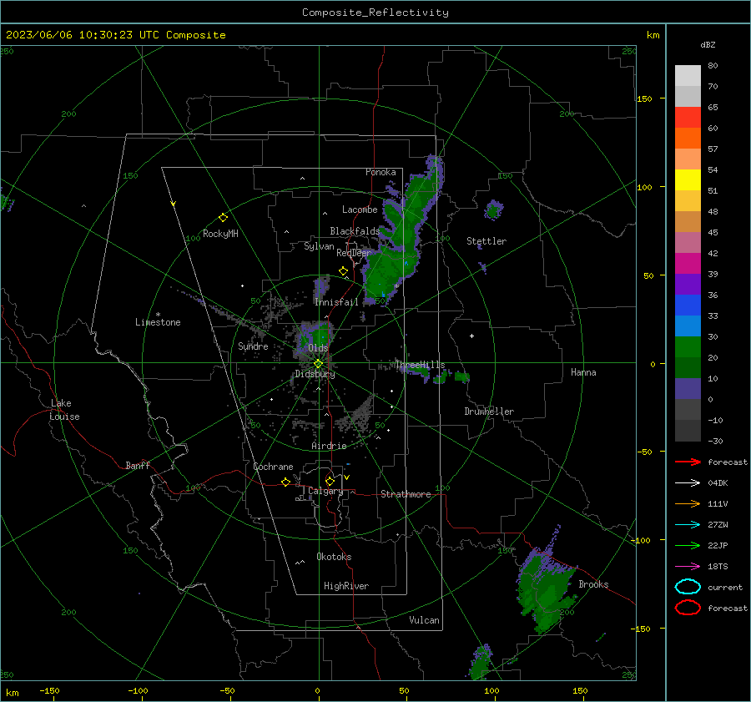Click the red forecast arrow legend icon

click(x=688, y=462)
